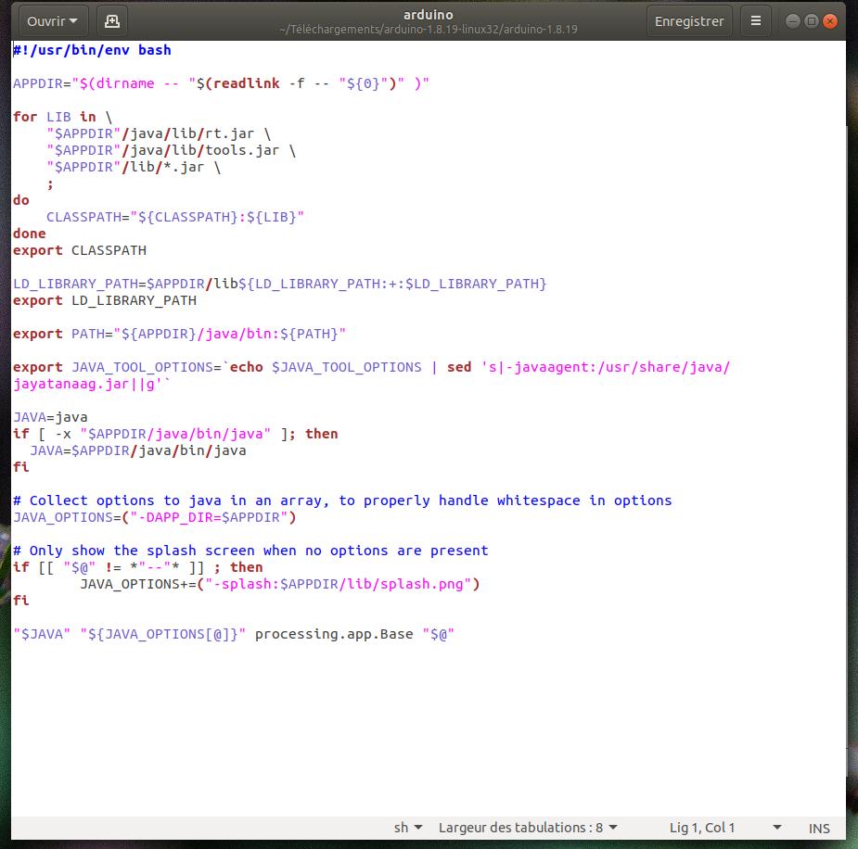Click the if [[ "$@" != *"--"* ]] line
Screen dimensions: 858x849
[138, 567]
